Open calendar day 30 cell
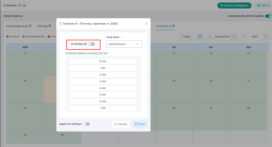Viewport: 272px width, 147px height. pyautogui.click(x=62, y=137)
